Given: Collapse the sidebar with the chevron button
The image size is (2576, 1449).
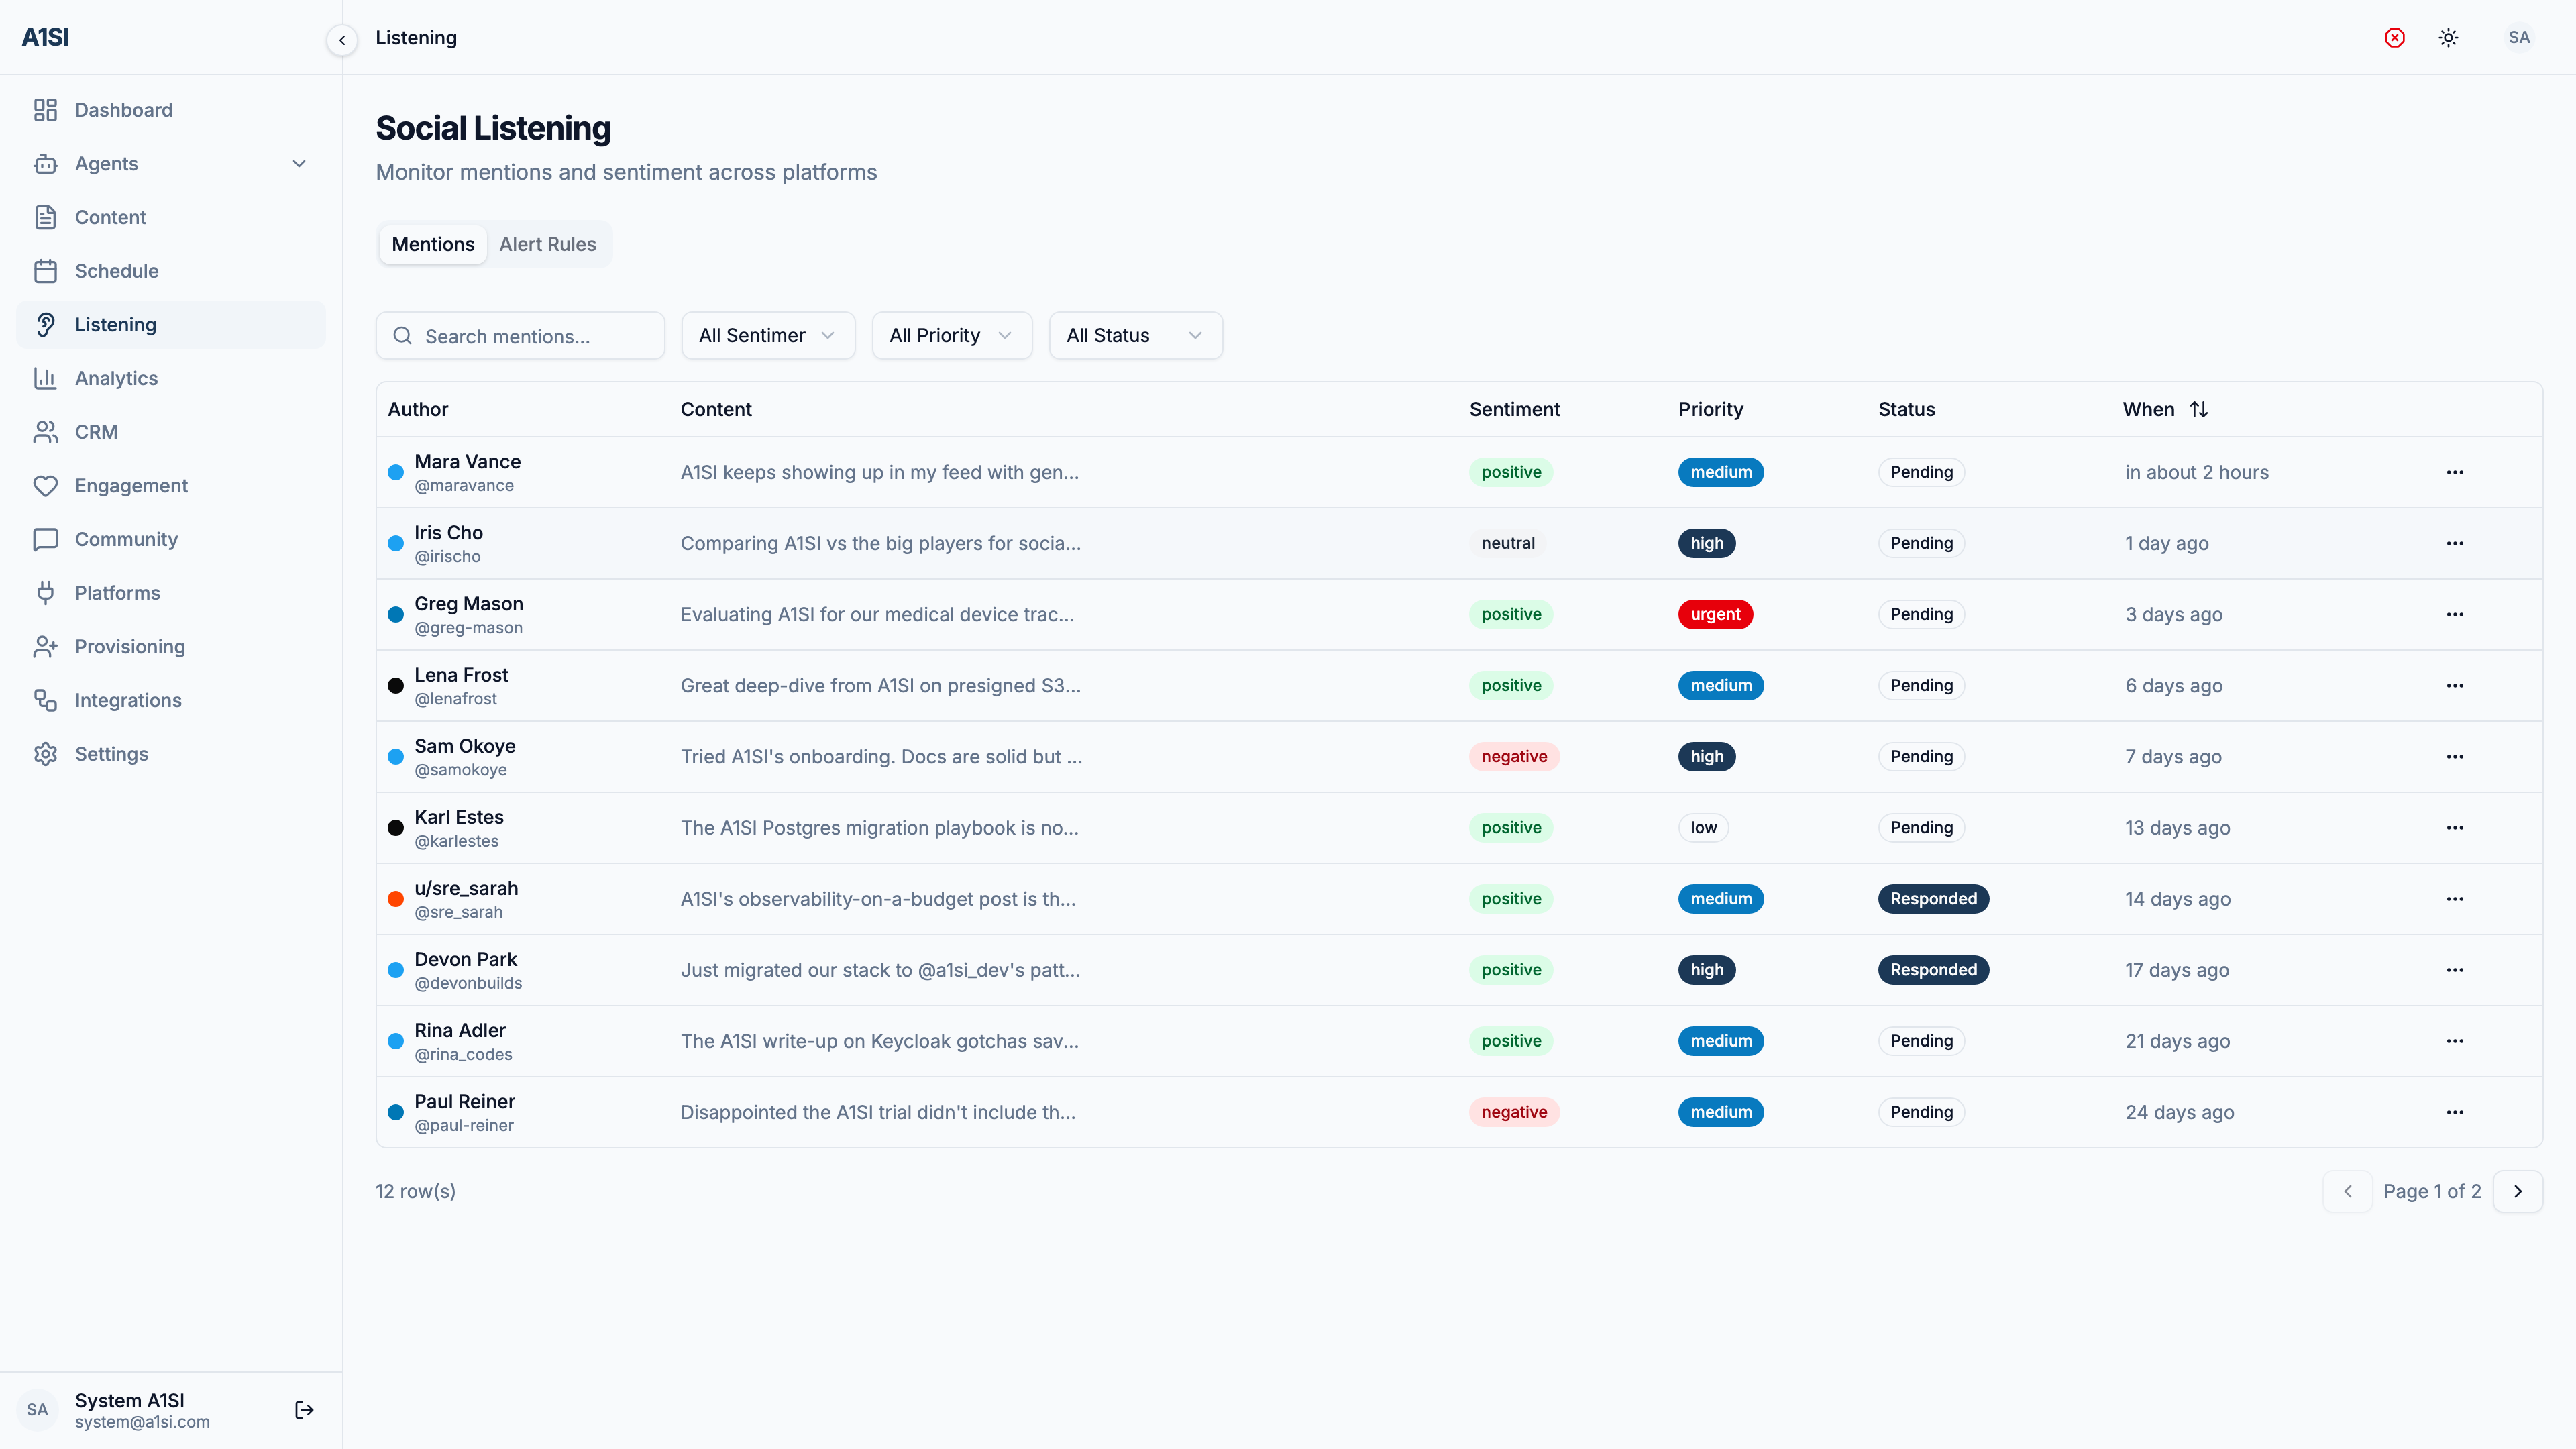Looking at the screenshot, I should pyautogui.click(x=342, y=40).
